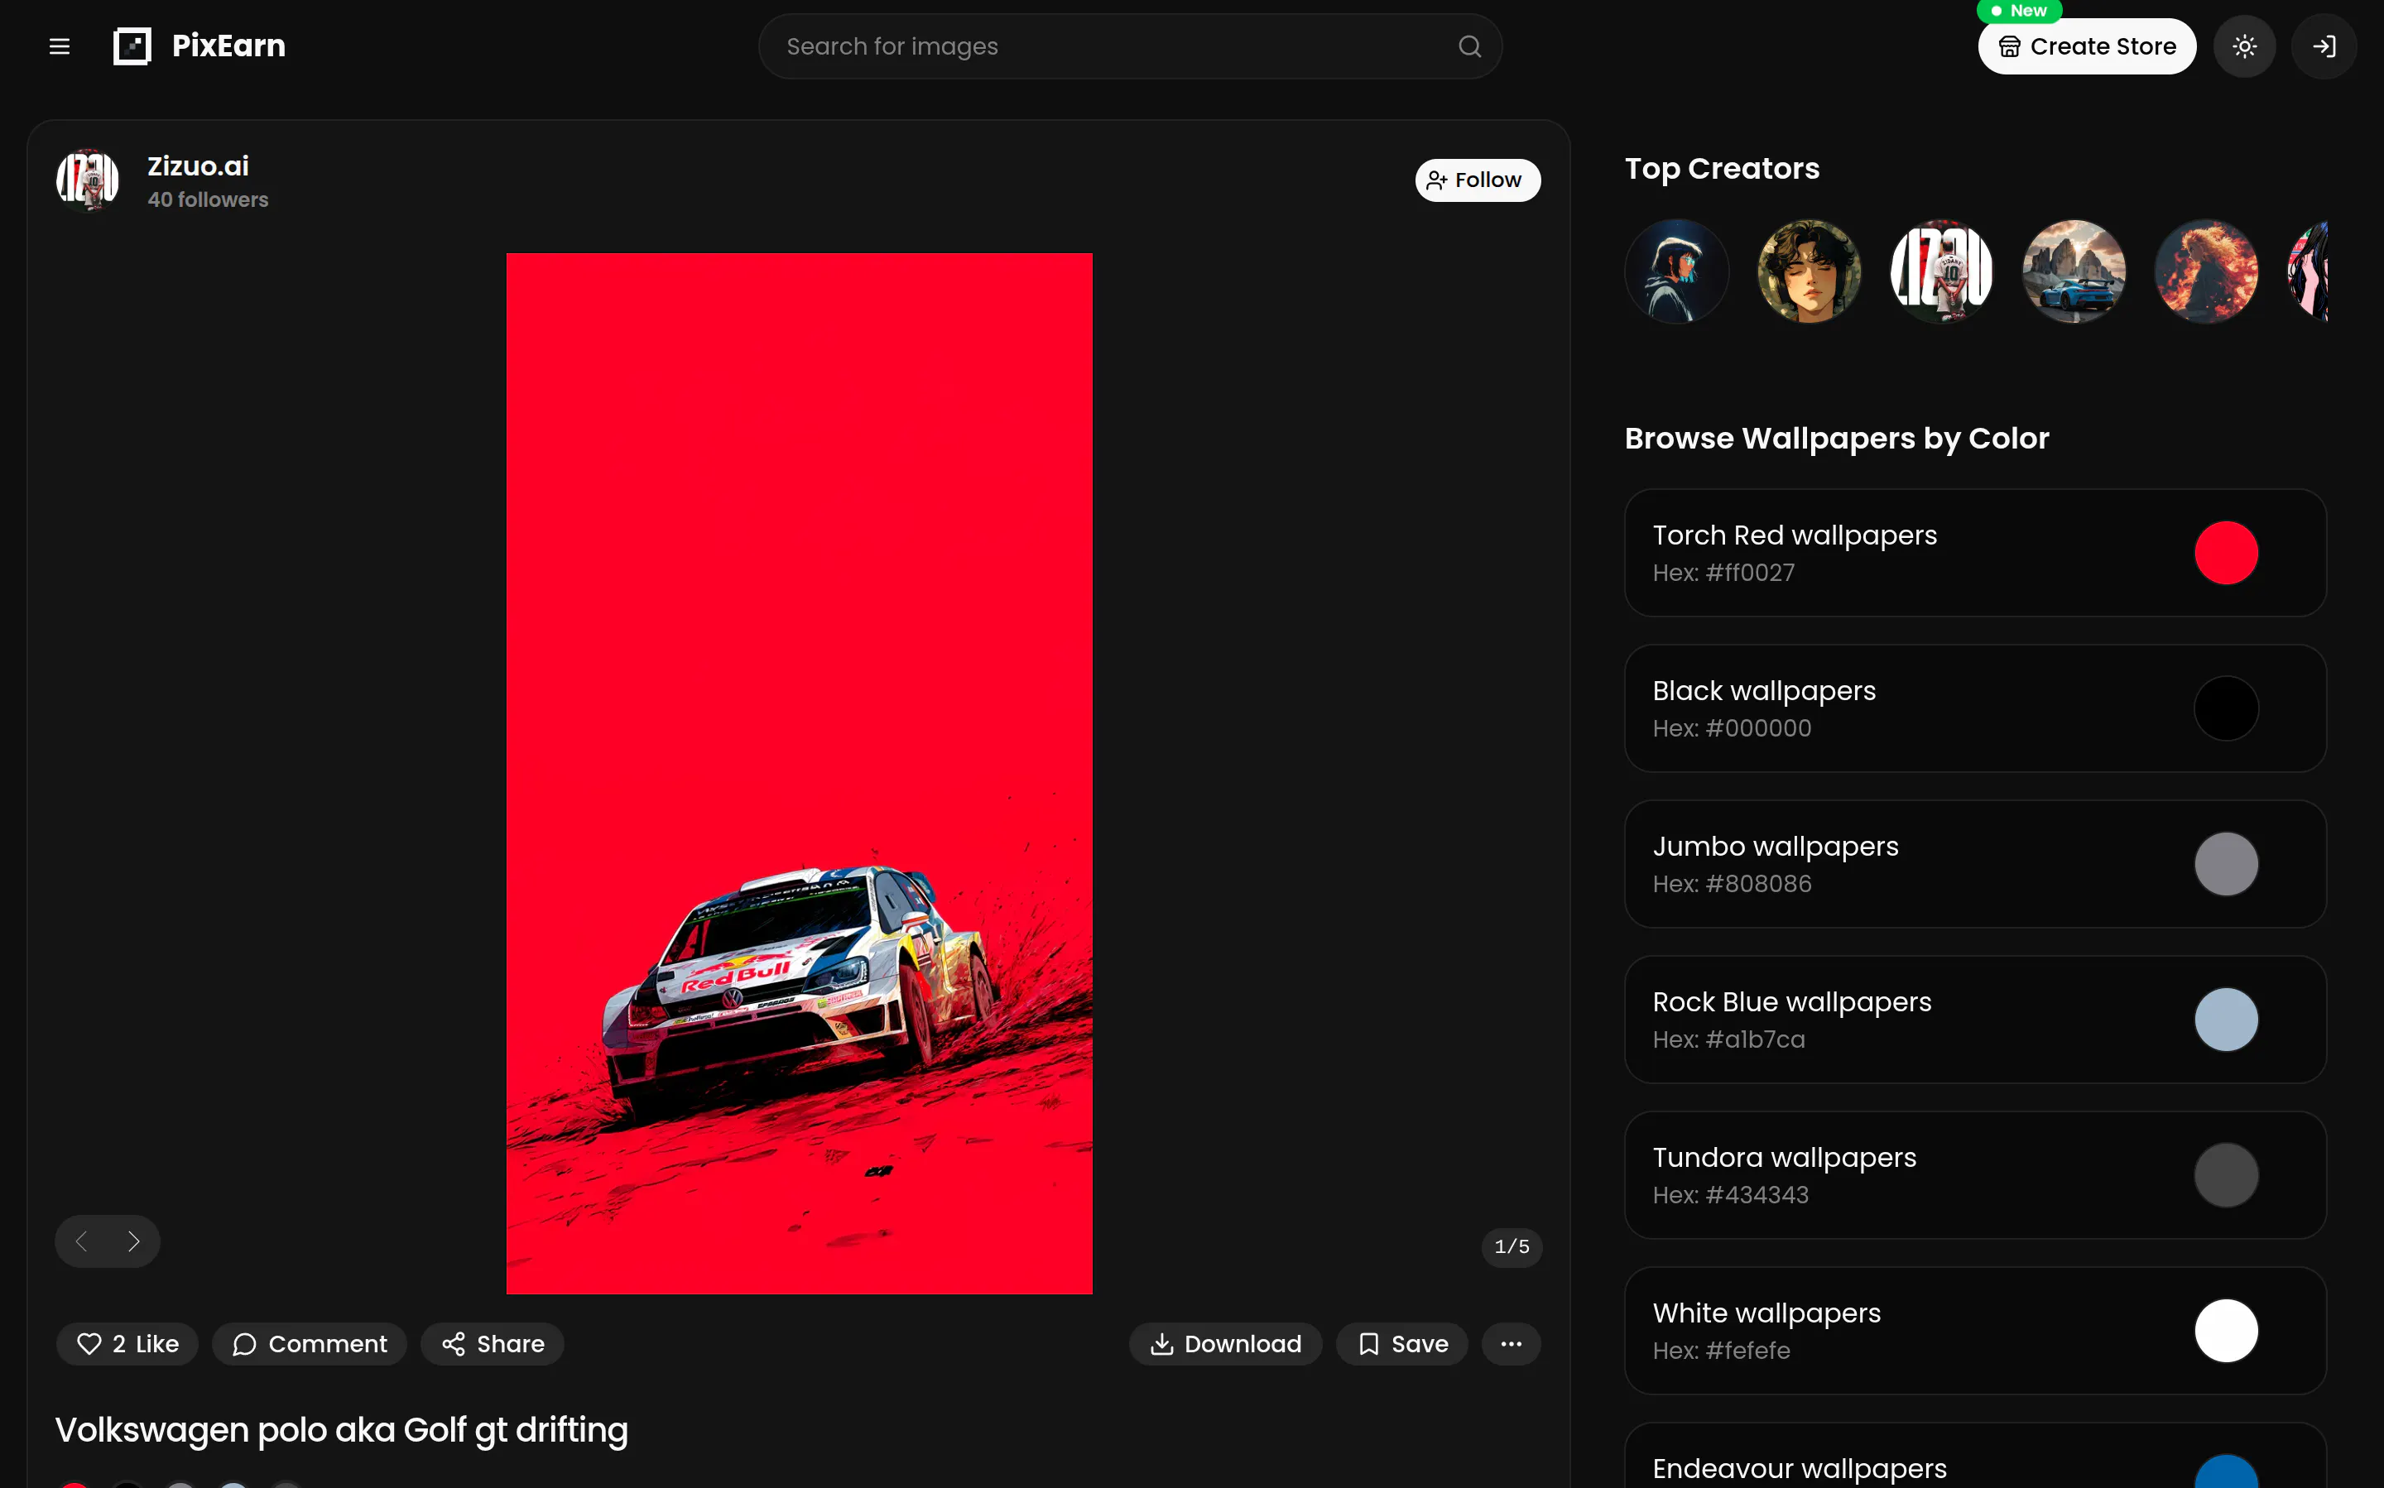Toggle light/dark theme sun icon
This screenshot has height=1488, width=2384.
click(2244, 46)
